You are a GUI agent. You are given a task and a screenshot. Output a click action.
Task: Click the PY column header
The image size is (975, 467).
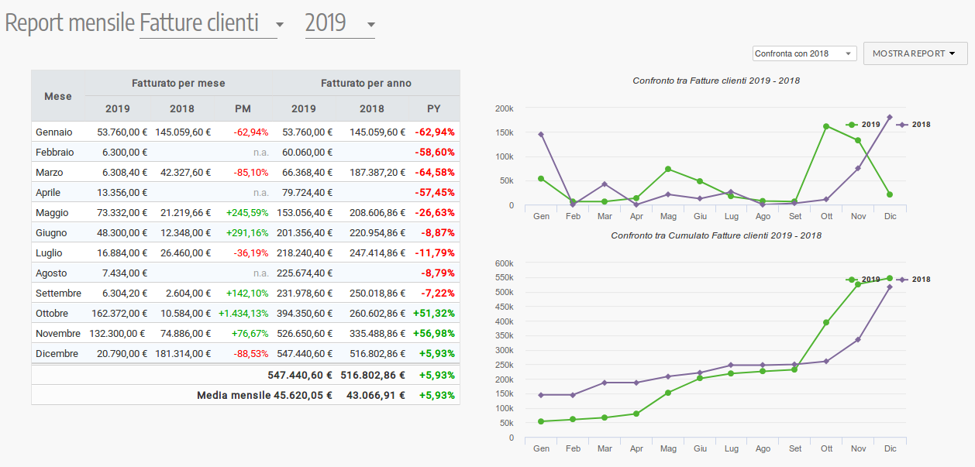point(434,108)
